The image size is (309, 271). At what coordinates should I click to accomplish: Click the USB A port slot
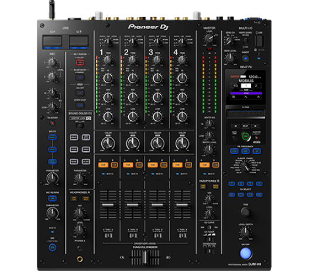[x=53, y=41]
